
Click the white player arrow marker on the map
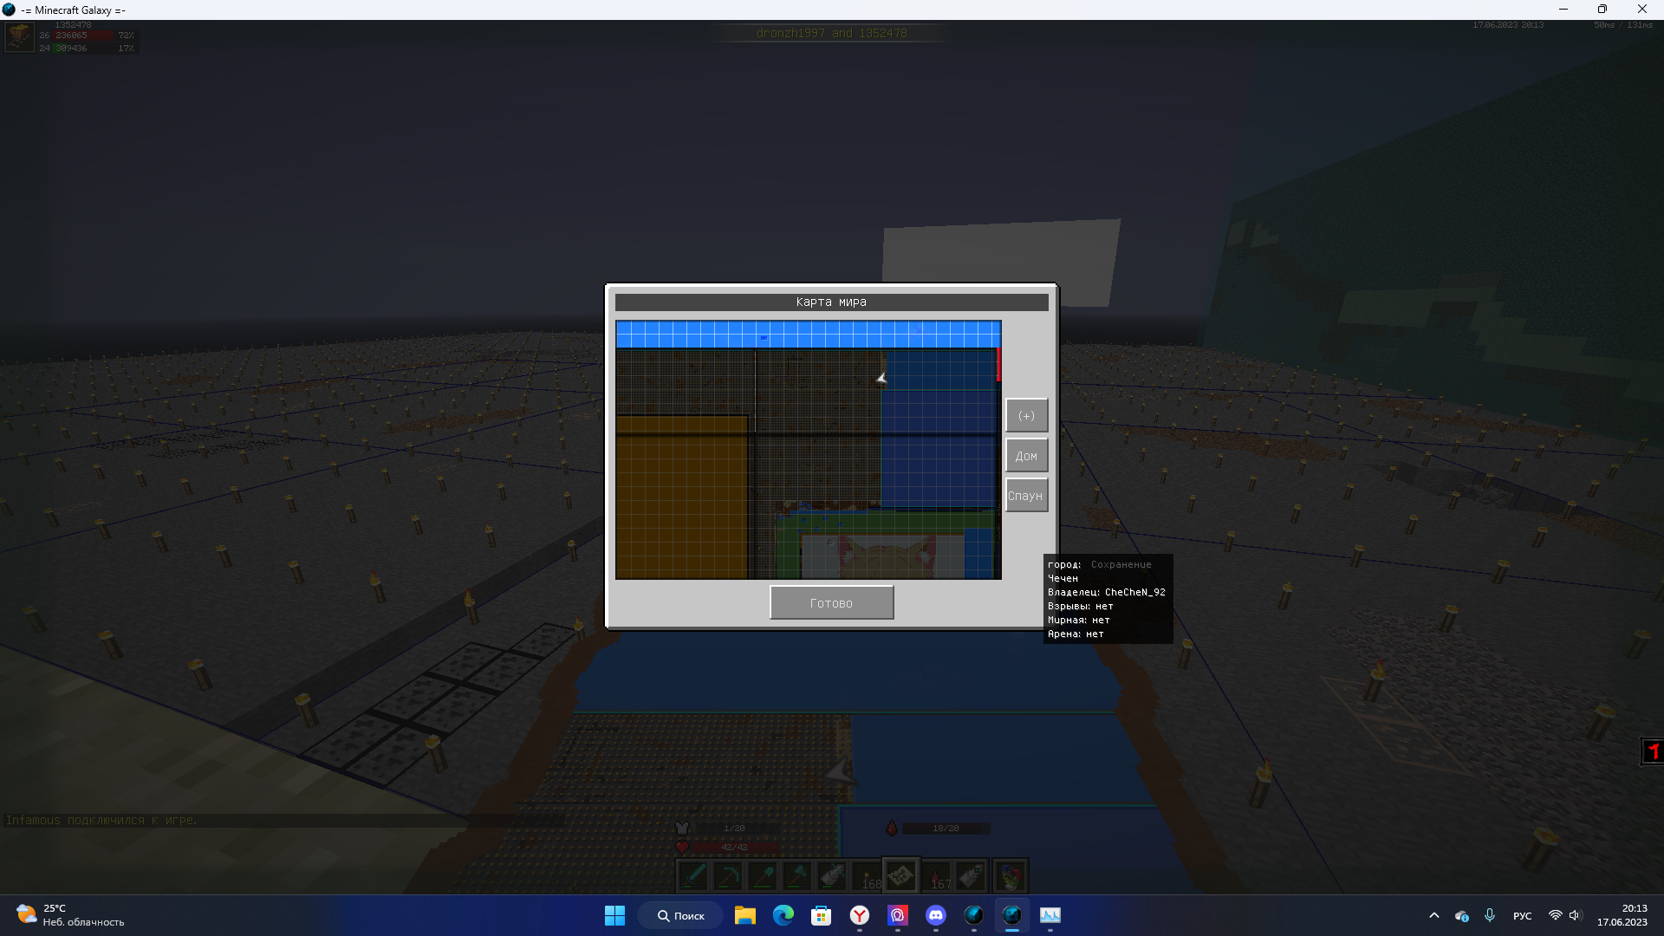click(x=881, y=378)
